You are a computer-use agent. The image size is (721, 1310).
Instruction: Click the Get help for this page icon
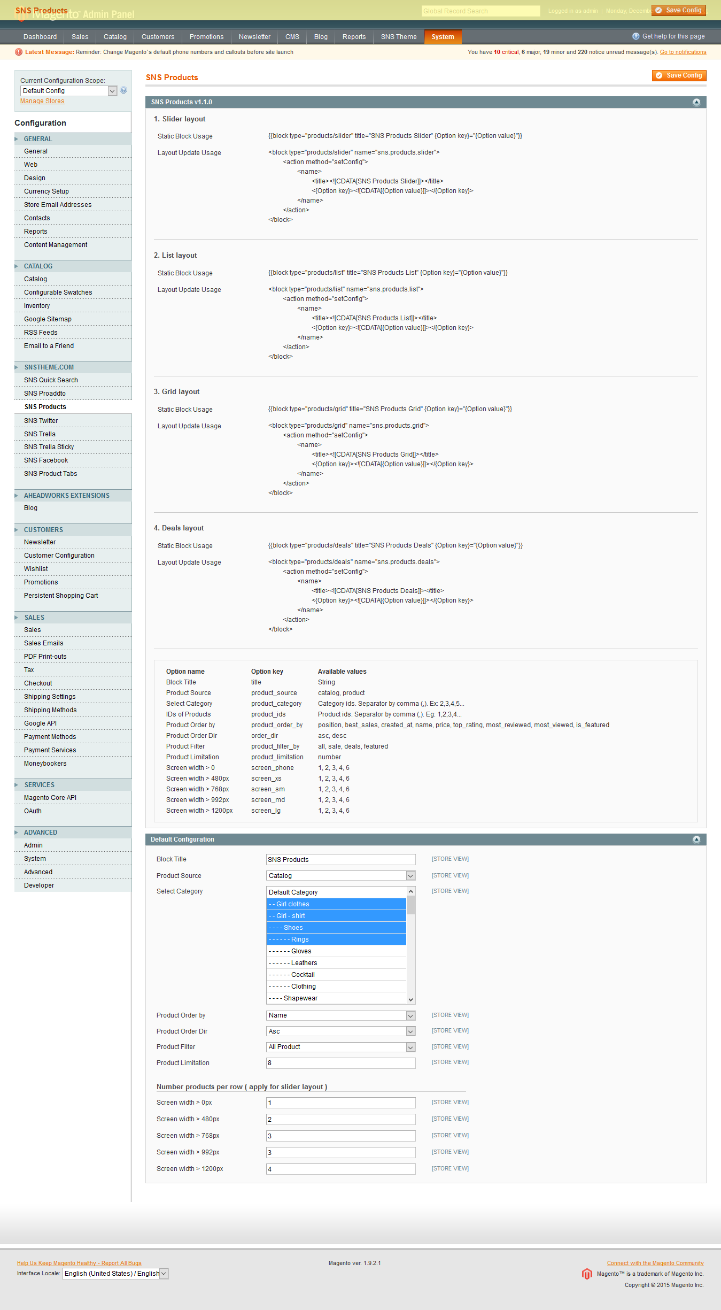[635, 36]
